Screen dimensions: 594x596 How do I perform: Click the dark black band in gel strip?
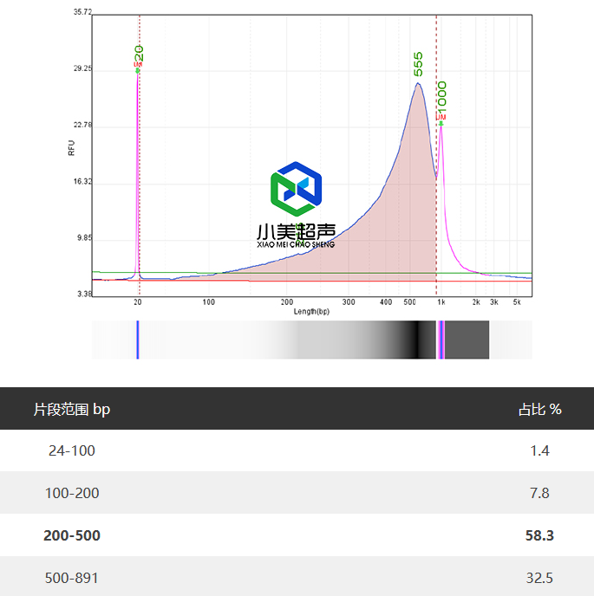(426, 340)
